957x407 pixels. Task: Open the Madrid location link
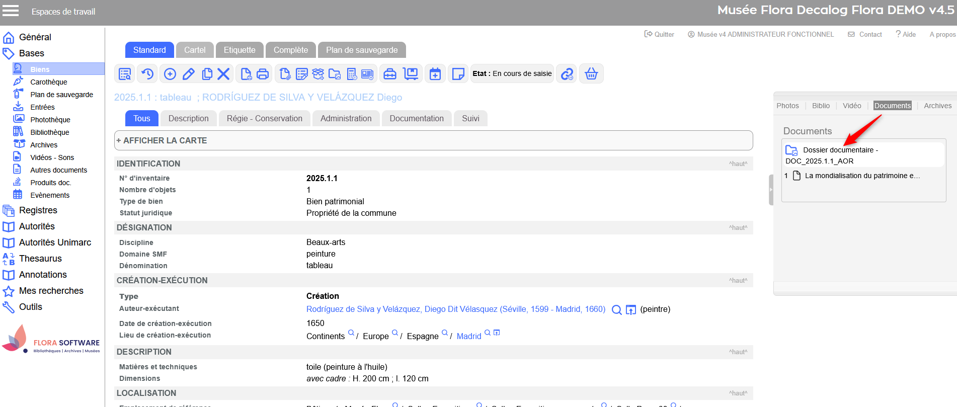tap(468, 336)
